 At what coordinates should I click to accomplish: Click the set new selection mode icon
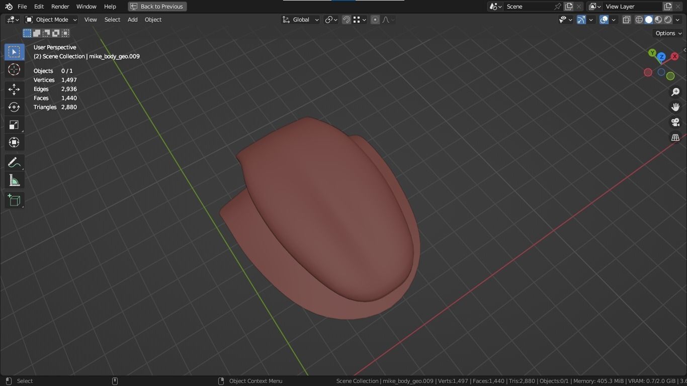click(x=27, y=33)
